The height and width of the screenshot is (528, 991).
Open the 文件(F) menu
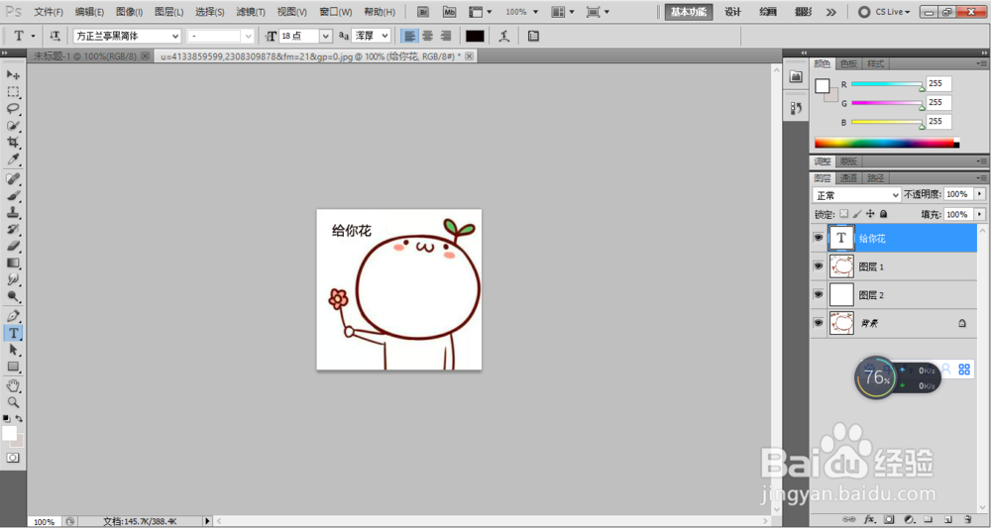[49, 12]
